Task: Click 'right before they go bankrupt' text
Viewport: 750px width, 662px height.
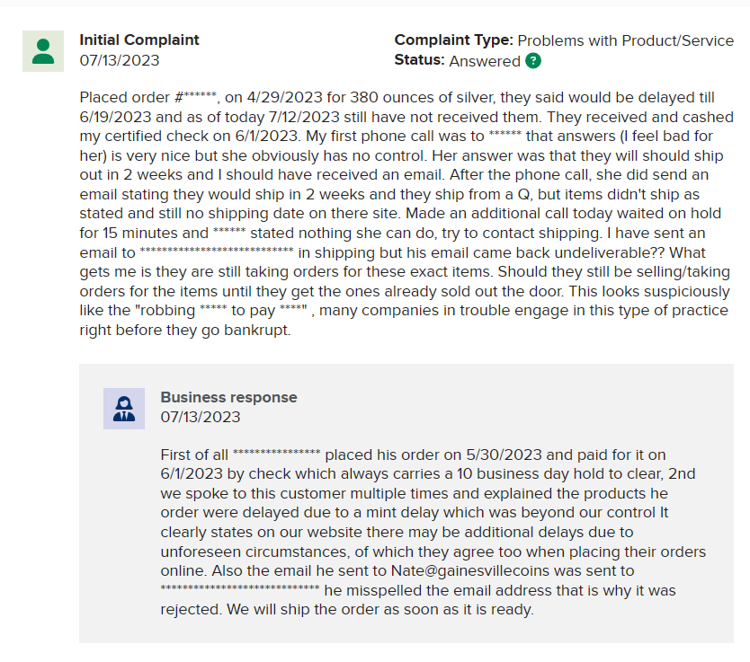Action: [185, 330]
